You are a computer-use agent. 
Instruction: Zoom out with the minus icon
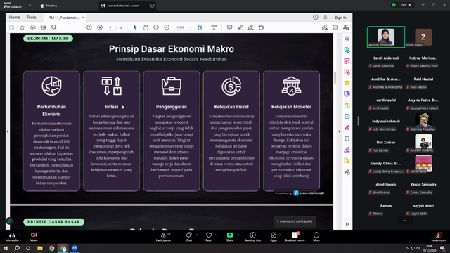click(x=156, y=27)
